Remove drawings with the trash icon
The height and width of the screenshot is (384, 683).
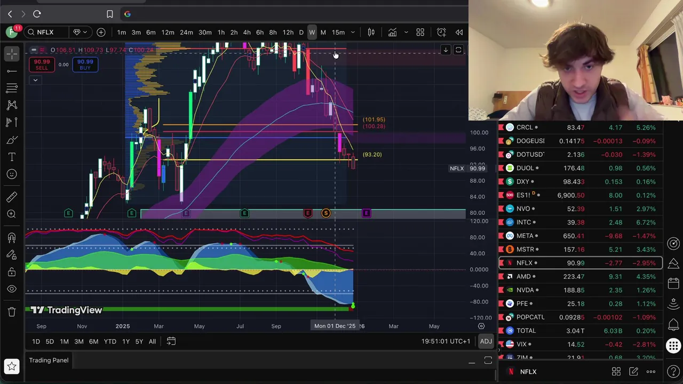coord(12,312)
